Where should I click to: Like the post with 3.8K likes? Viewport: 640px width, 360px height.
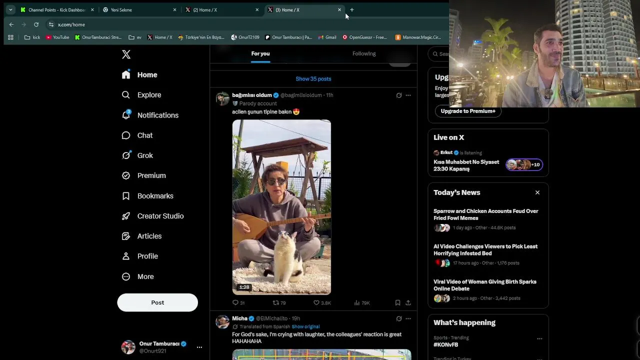coord(322,303)
